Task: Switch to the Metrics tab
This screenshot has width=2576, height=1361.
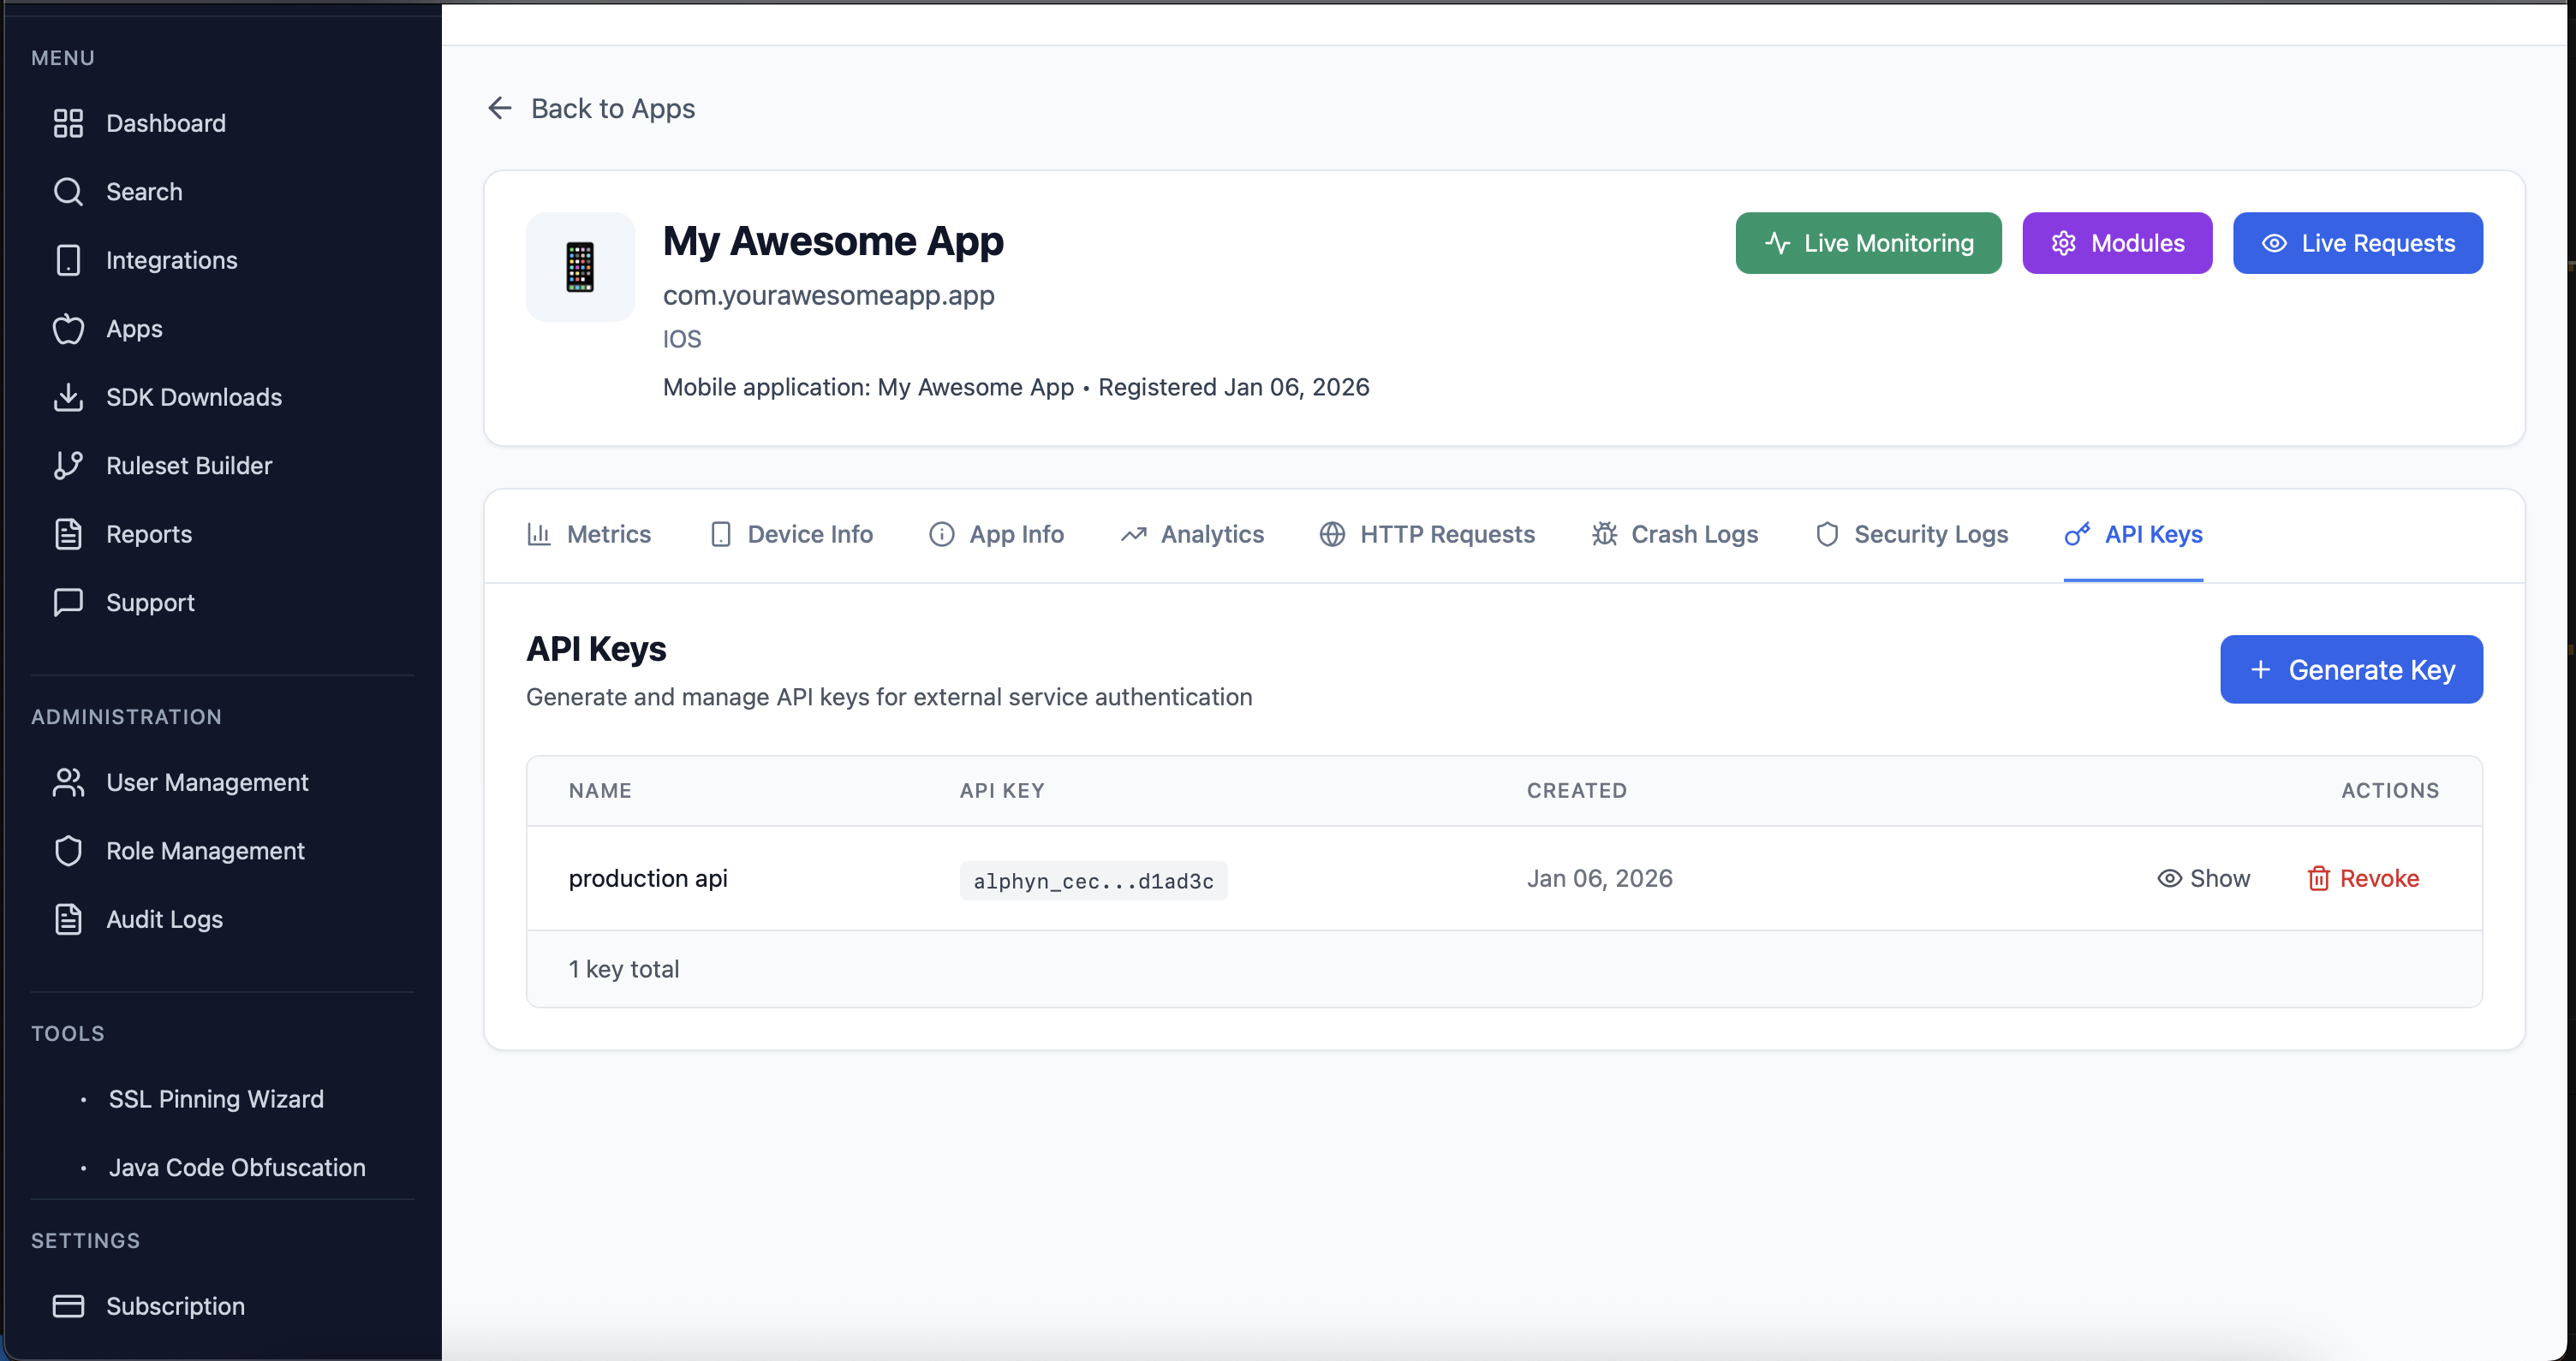Action: pyautogui.click(x=588, y=535)
